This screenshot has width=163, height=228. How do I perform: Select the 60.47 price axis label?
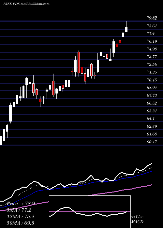tap(152, 142)
